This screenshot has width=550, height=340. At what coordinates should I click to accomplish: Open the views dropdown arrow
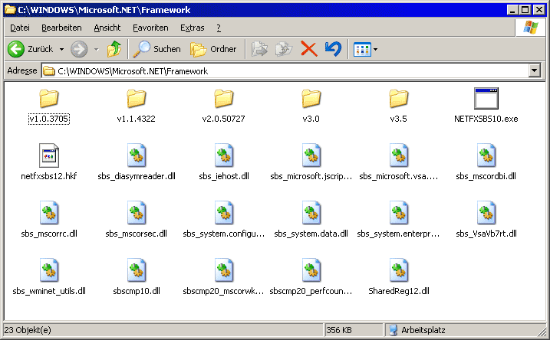[375, 49]
